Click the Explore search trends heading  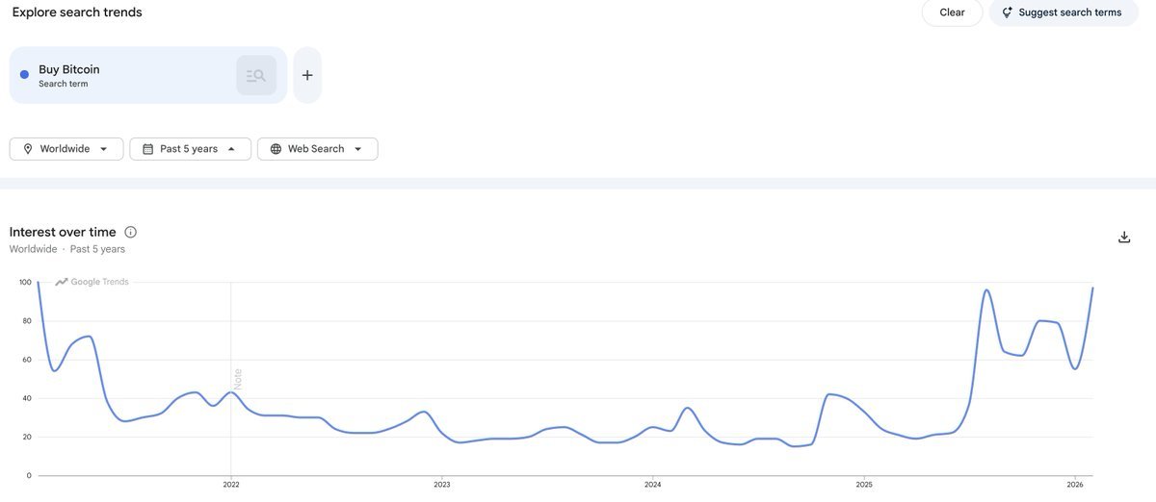(x=77, y=13)
